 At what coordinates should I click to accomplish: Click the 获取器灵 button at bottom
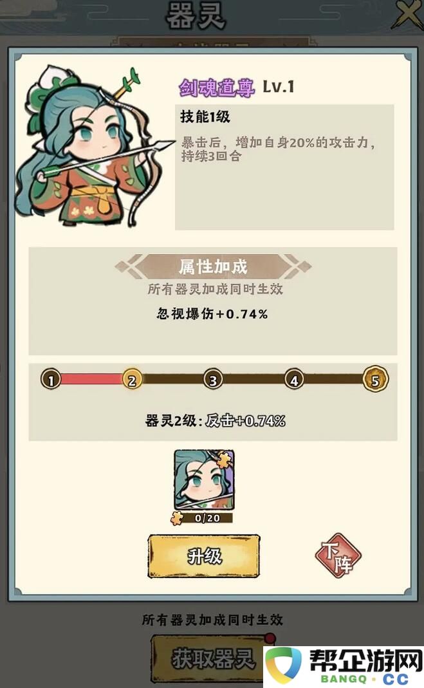tap(212, 659)
